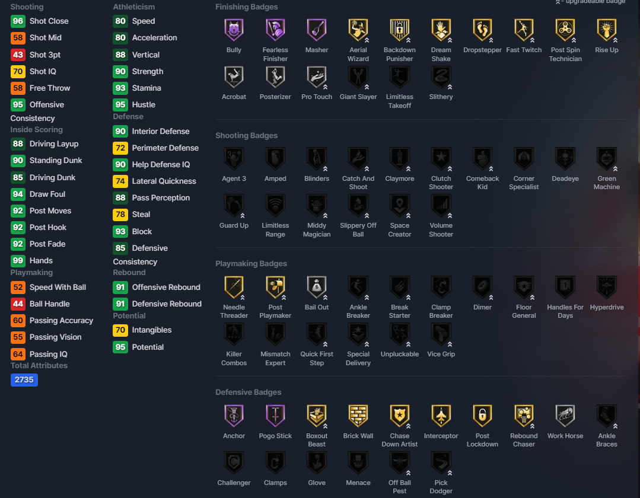Select the Post Playmaker badge icon
640x498 pixels.
[275, 287]
